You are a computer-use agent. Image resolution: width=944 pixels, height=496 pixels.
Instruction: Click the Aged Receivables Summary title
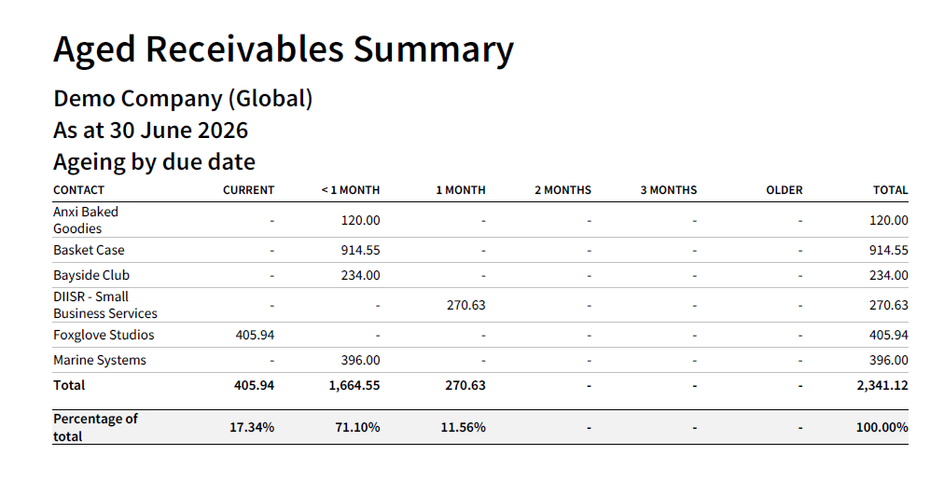(283, 49)
